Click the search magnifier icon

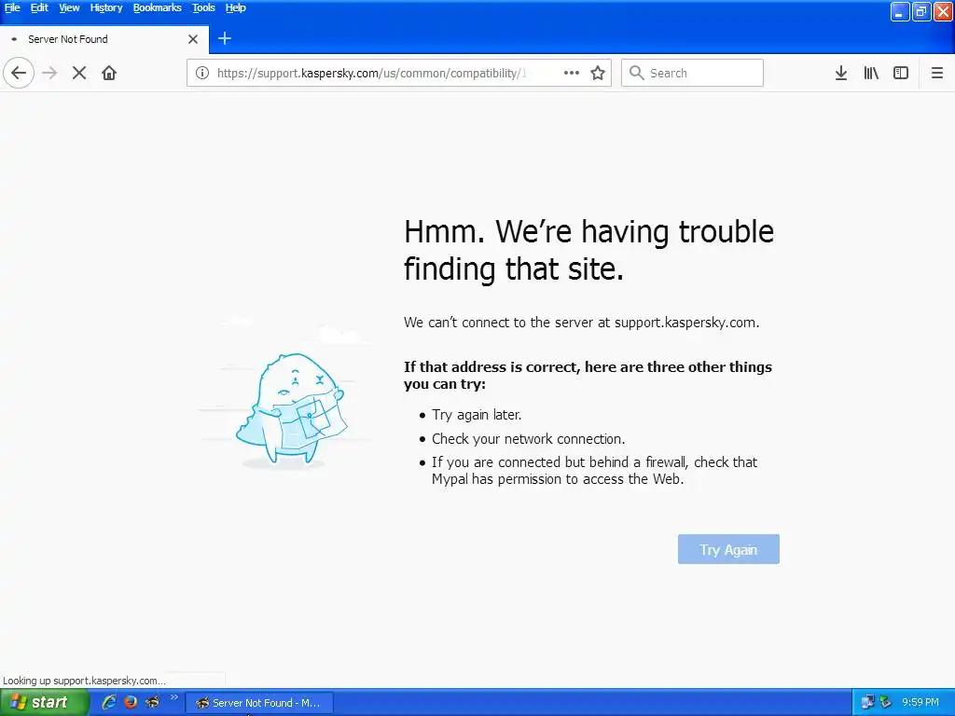[x=636, y=73]
